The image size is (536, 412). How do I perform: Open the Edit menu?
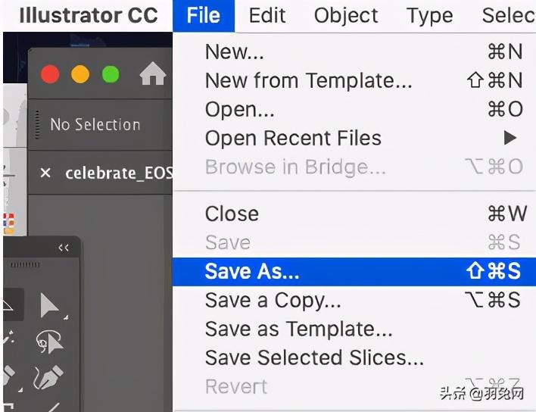click(x=266, y=16)
